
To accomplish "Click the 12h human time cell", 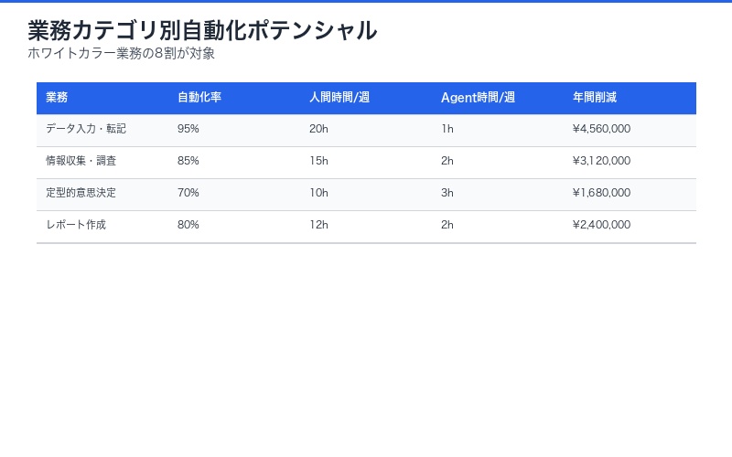I will click(x=318, y=225).
